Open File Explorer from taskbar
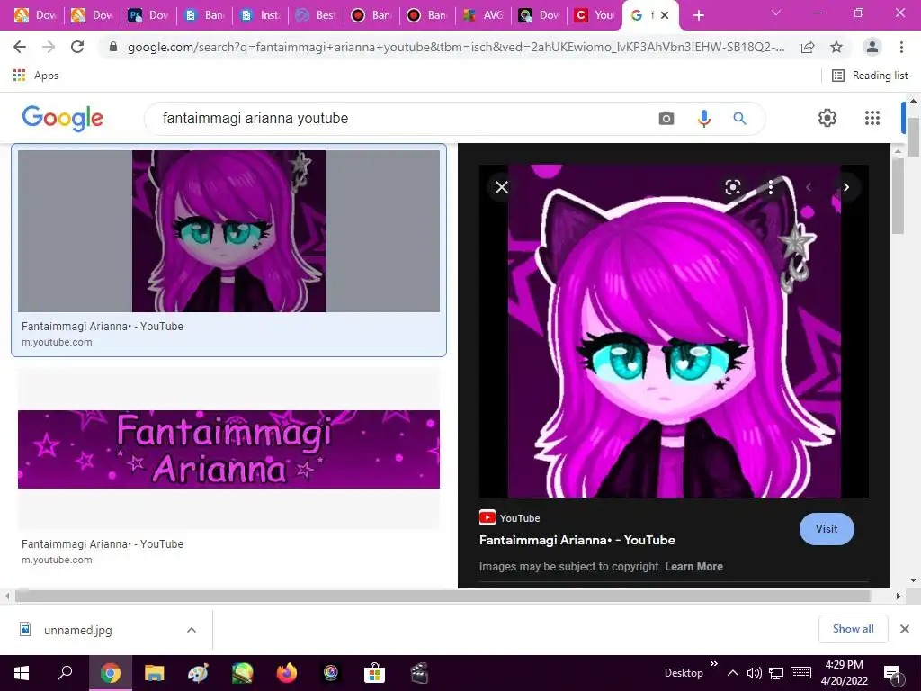 pos(155,673)
